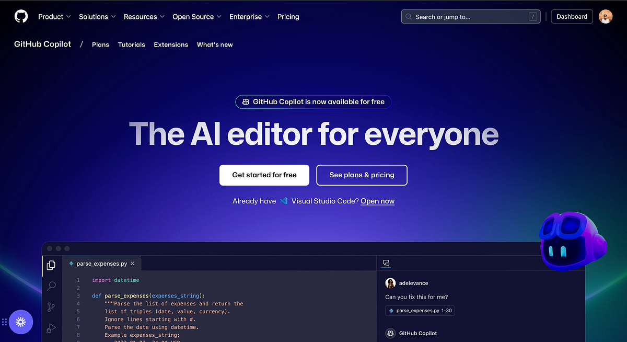Image resolution: width=627 pixels, height=342 pixels.
Task: Expand the Product menu
Action: coord(54,17)
